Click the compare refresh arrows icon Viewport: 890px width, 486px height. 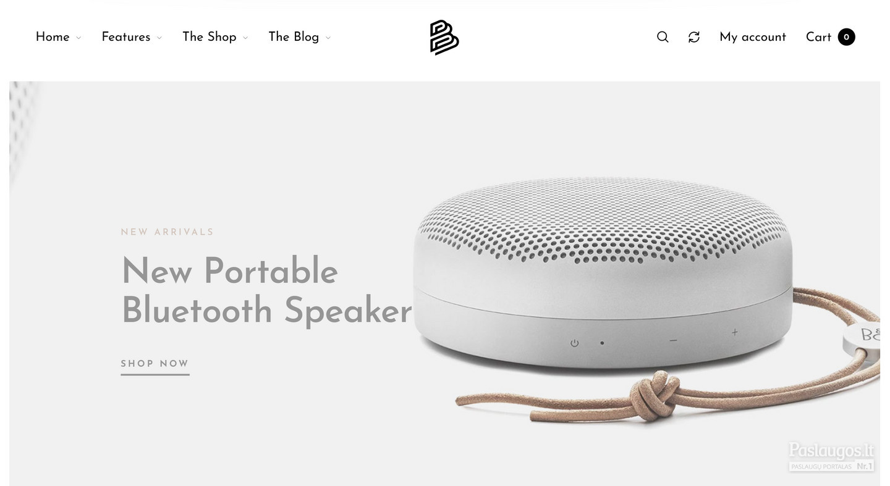(x=694, y=37)
